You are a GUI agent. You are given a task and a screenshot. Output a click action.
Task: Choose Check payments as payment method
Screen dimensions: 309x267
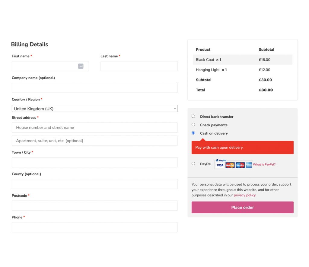[x=193, y=125]
